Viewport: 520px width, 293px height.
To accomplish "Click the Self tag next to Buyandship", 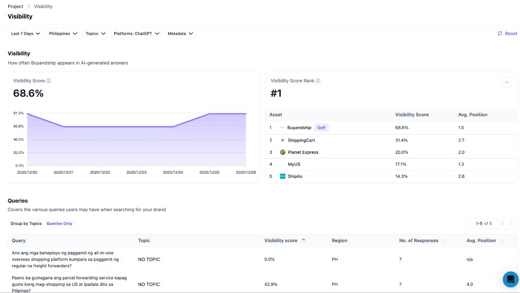I will (321, 127).
